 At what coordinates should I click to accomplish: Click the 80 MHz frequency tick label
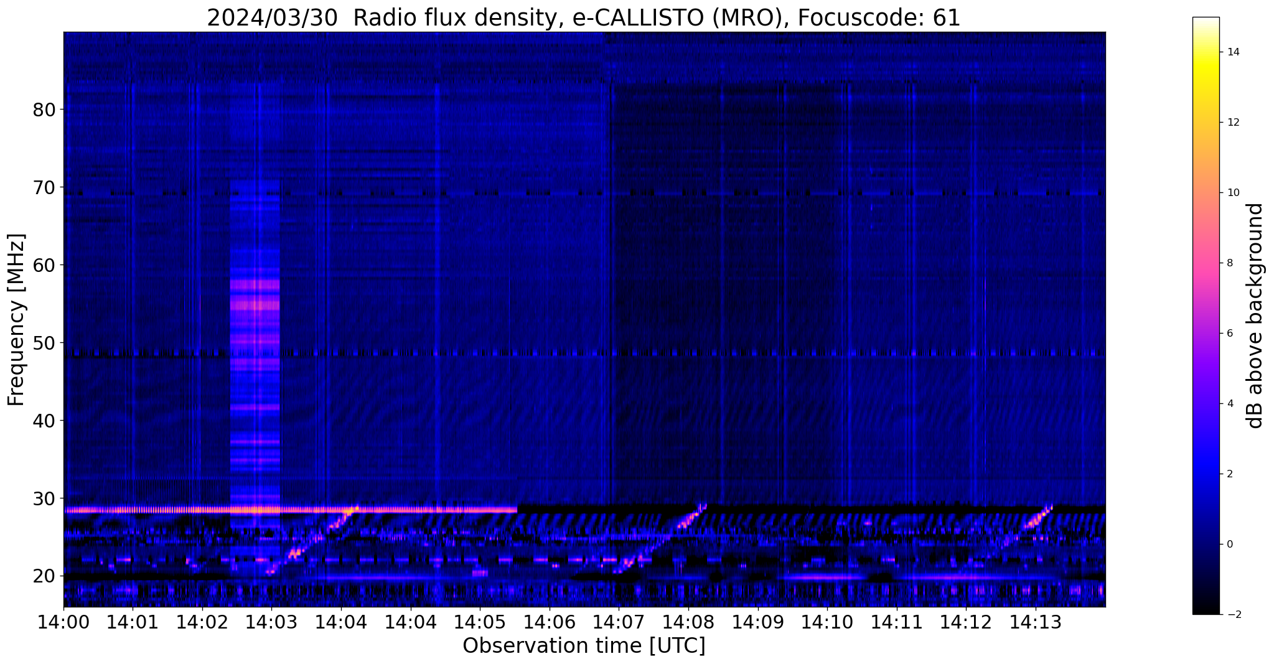[45, 110]
